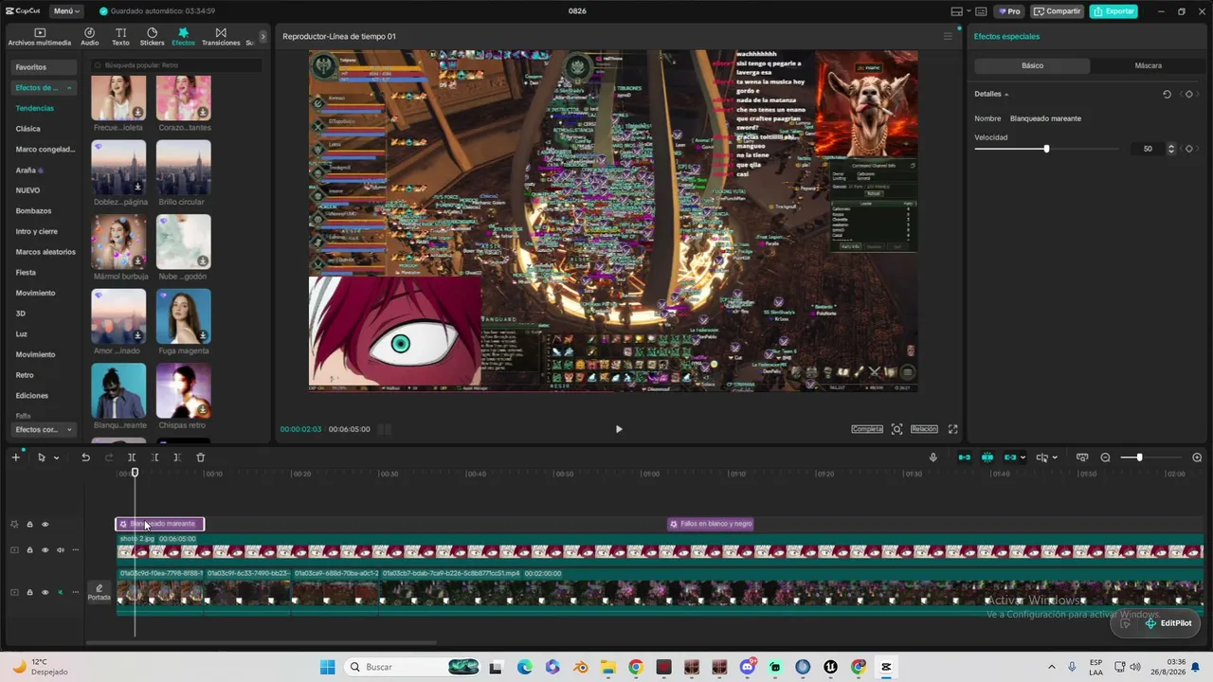Download the Amor ...inado effect
1213x682 pixels.
pos(137,335)
